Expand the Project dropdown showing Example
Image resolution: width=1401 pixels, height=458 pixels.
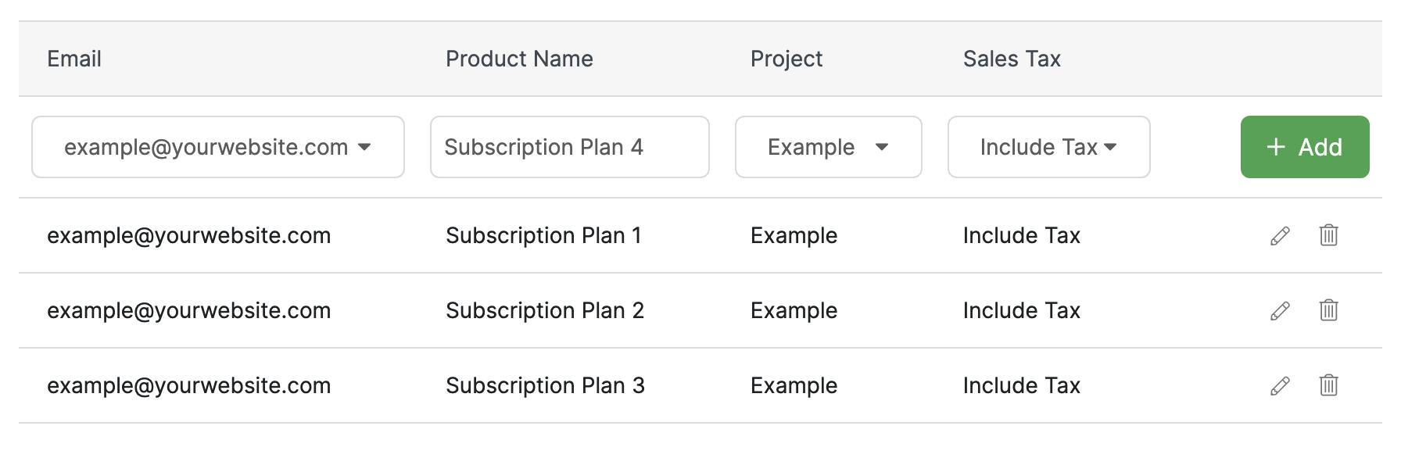point(828,147)
